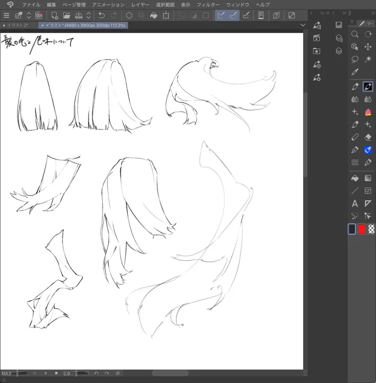Open the smartphone connection icon

tap(261, 16)
